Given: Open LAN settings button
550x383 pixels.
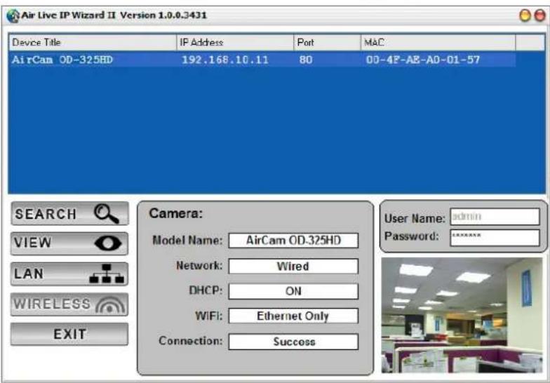Looking at the screenshot, I should (69, 274).
